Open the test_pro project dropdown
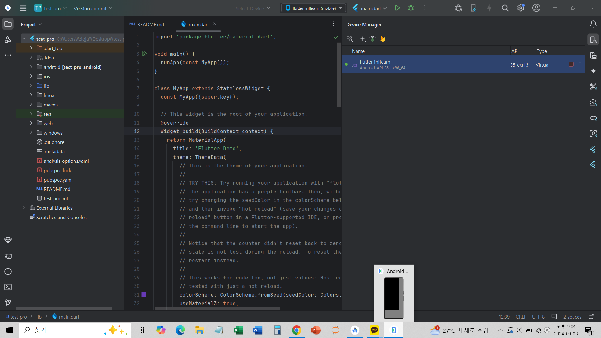601x338 pixels. pyautogui.click(x=51, y=8)
